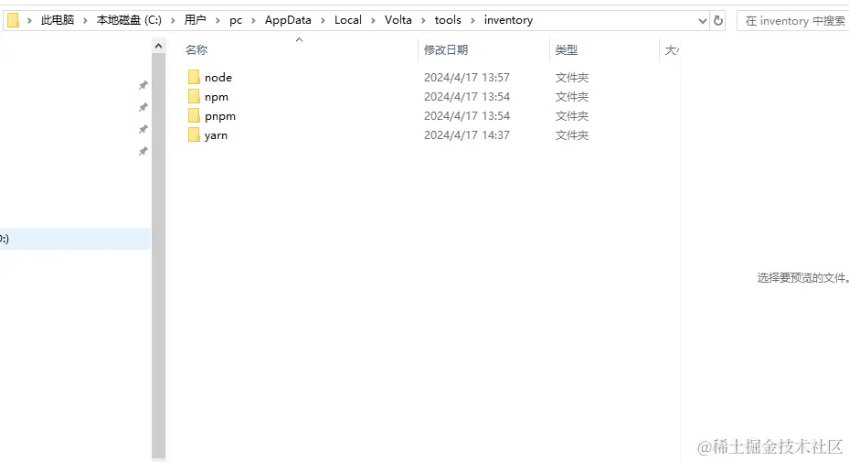Go to 本地磁盘 (C:) in the breadcrumb
The image size is (849, 462).
(129, 20)
